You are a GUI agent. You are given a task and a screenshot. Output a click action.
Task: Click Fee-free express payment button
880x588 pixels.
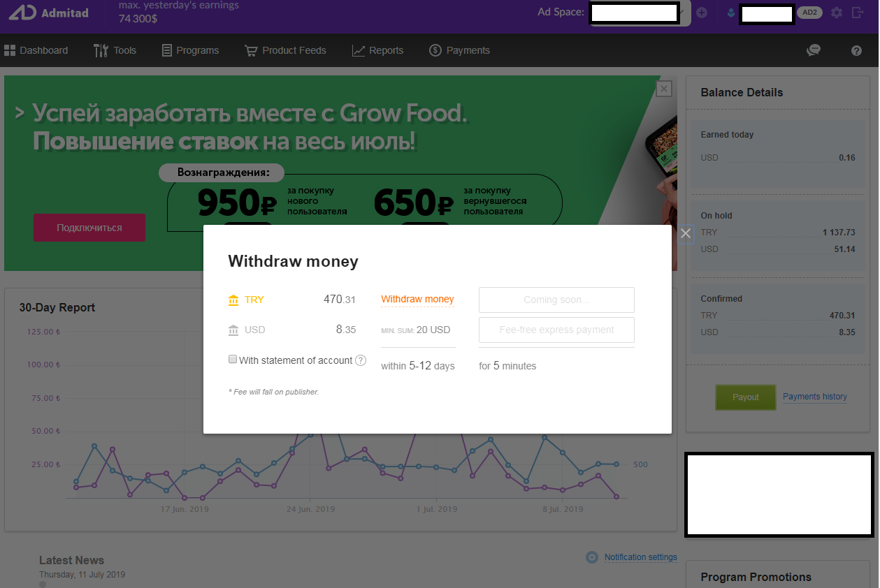[x=556, y=330]
